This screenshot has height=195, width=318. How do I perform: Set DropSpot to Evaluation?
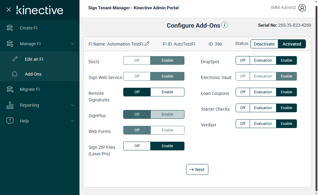(263, 60)
